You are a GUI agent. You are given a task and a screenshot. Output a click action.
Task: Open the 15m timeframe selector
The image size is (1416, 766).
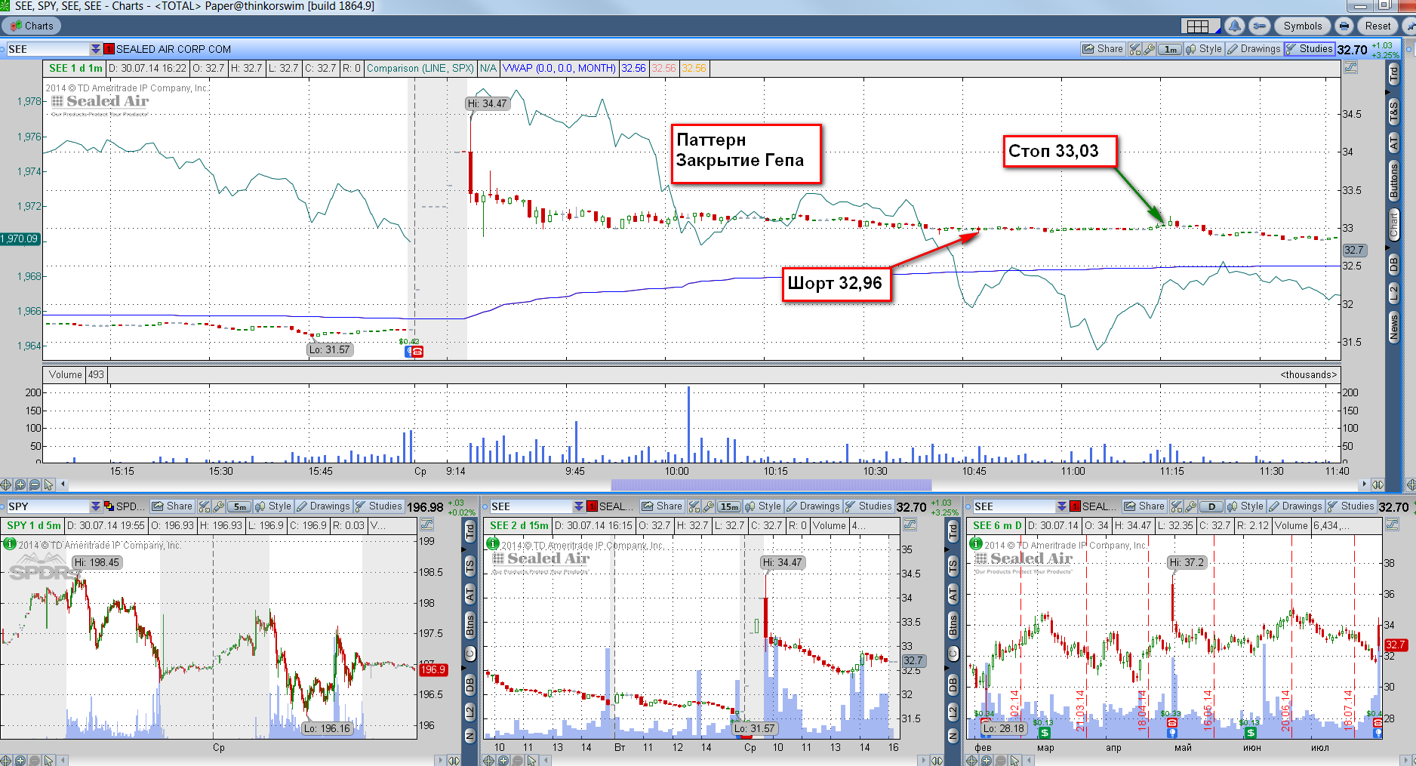tap(729, 506)
